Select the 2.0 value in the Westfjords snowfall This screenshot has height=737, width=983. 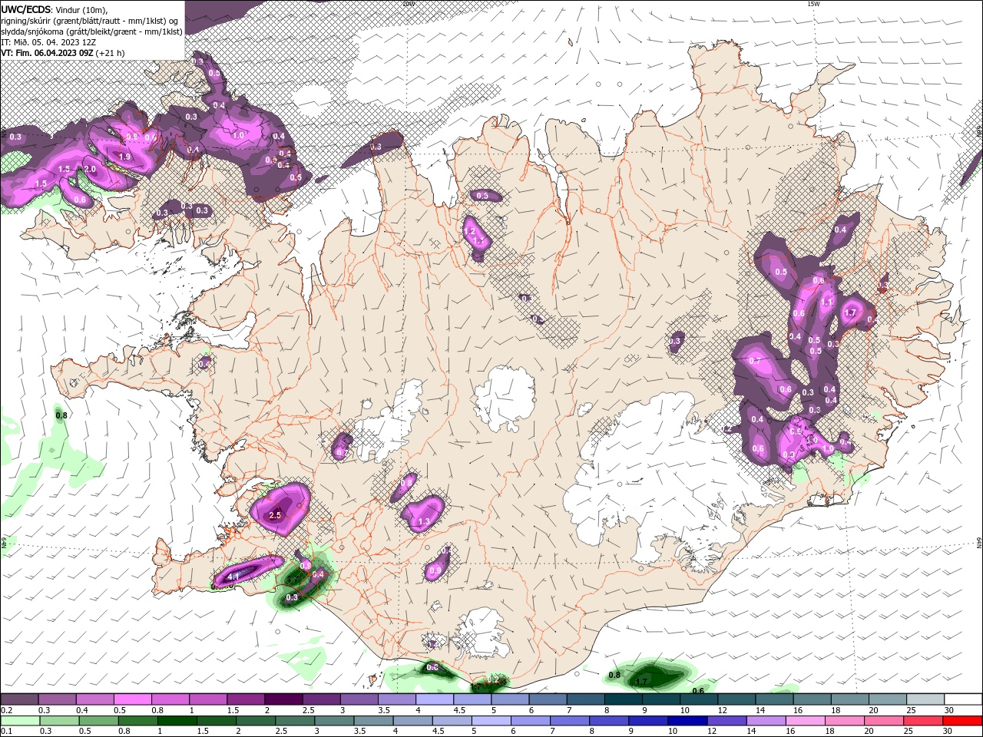[x=90, y=169]
